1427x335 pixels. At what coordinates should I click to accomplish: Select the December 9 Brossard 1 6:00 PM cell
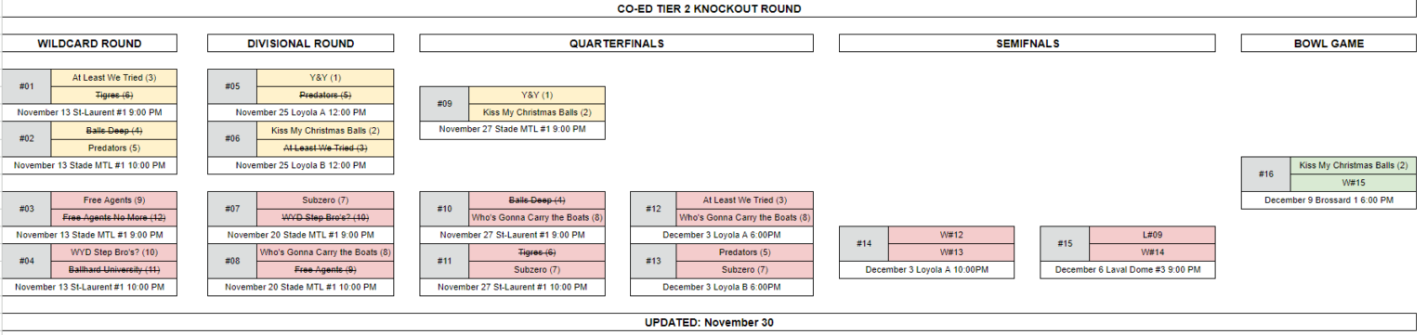tap(1329, 200)
